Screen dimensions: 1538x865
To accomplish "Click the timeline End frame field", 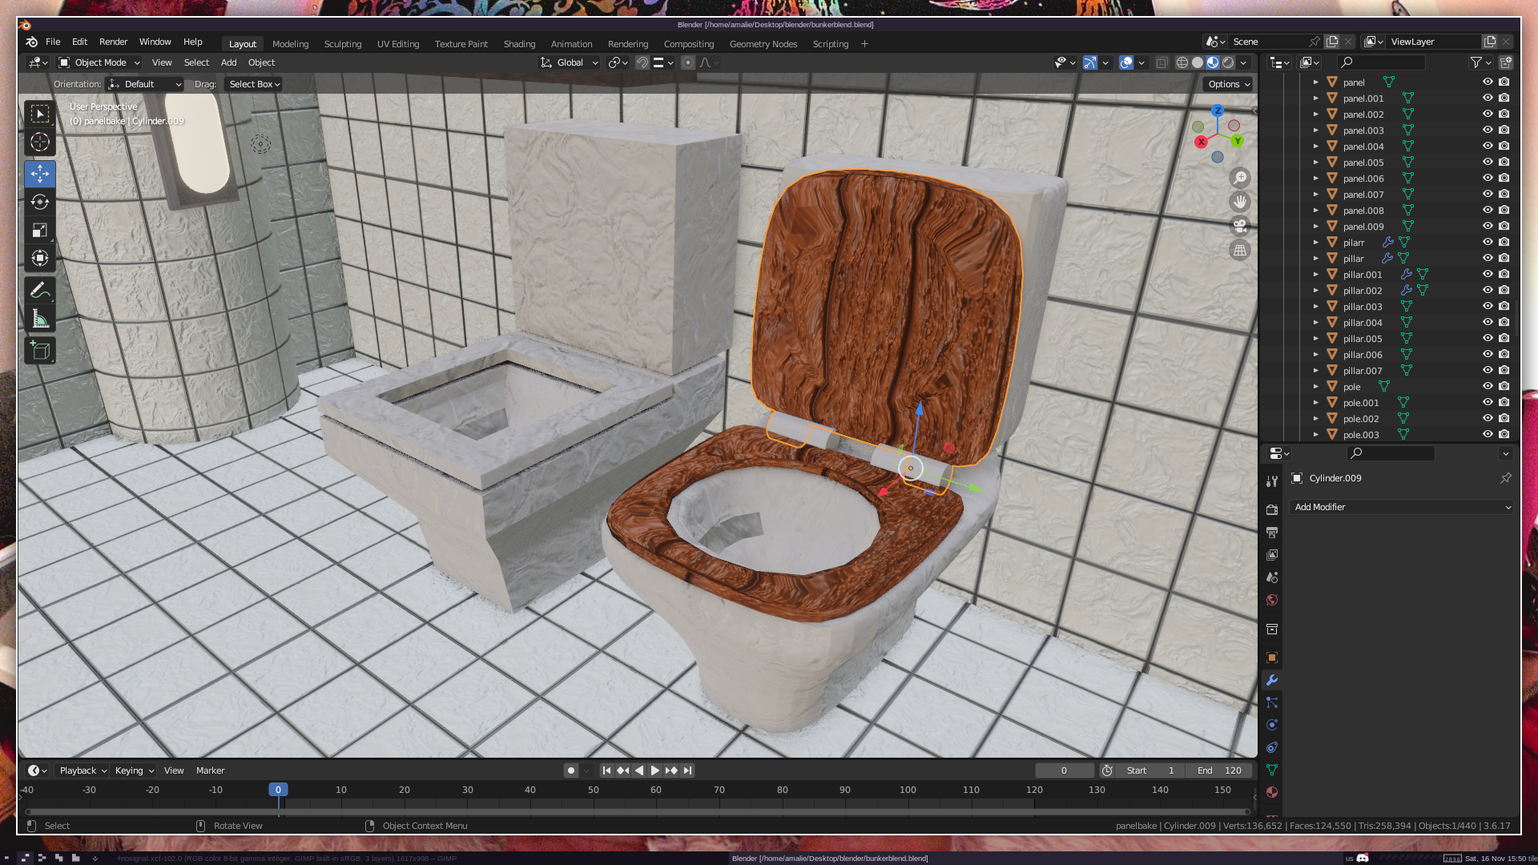I will tap(1219, 770).
